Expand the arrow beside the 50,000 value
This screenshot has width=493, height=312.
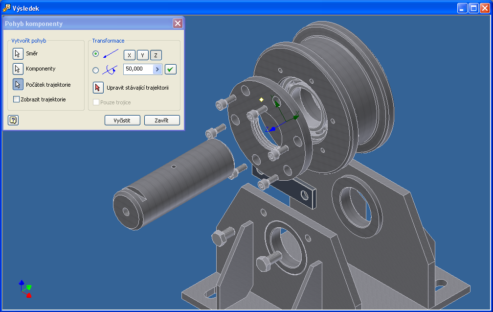[157, 70]
